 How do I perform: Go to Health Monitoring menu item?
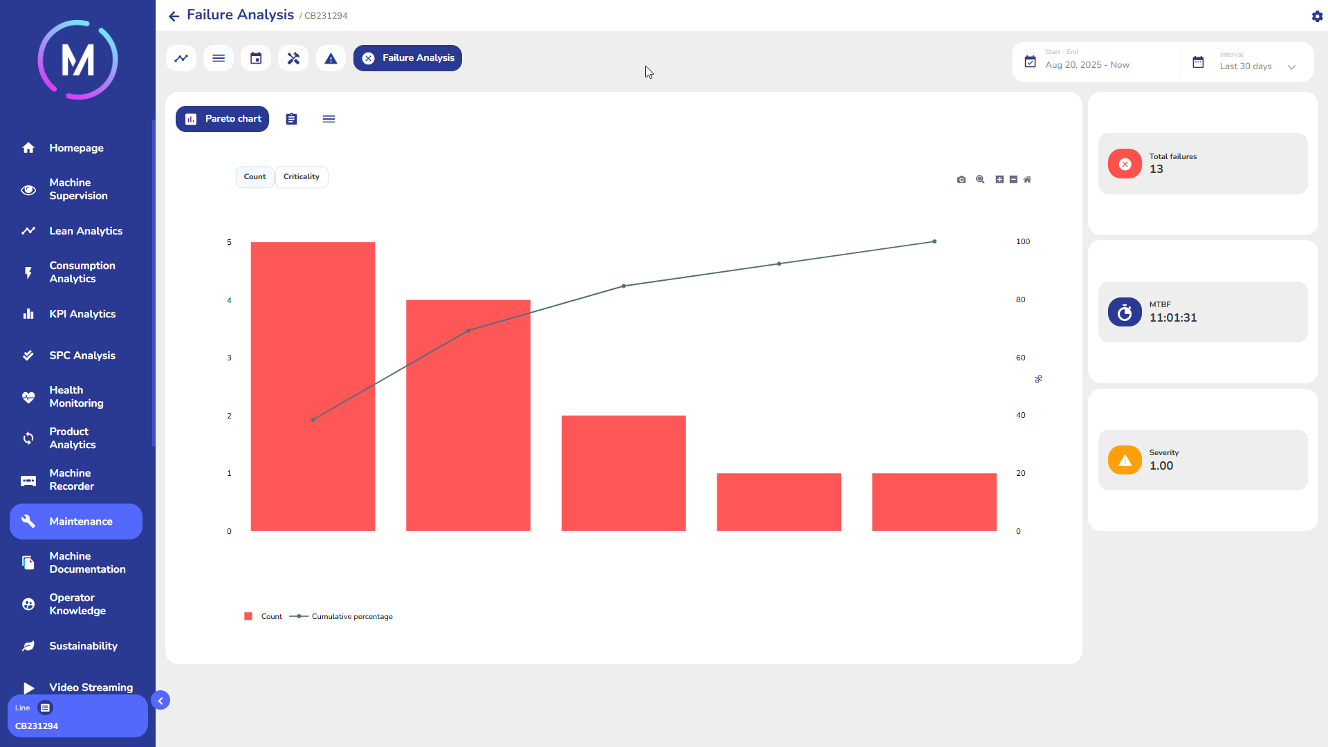pyautogui.click(x=76, y=397)
